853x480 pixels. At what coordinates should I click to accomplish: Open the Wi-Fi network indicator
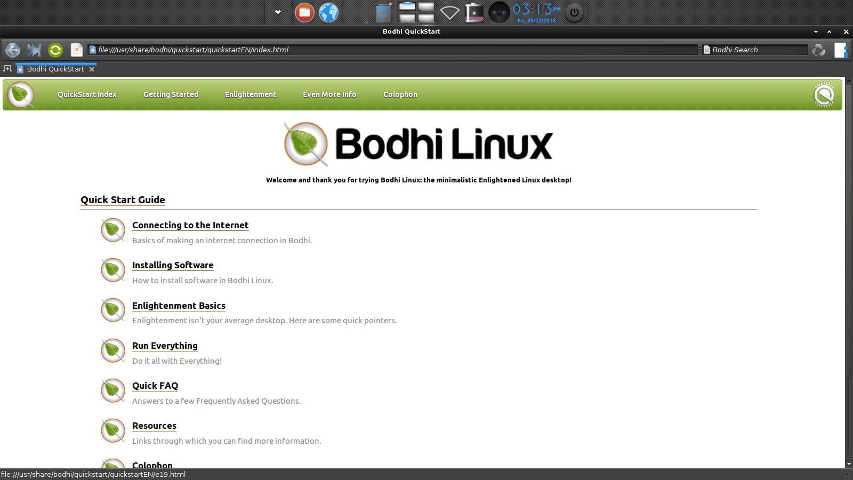449,13
